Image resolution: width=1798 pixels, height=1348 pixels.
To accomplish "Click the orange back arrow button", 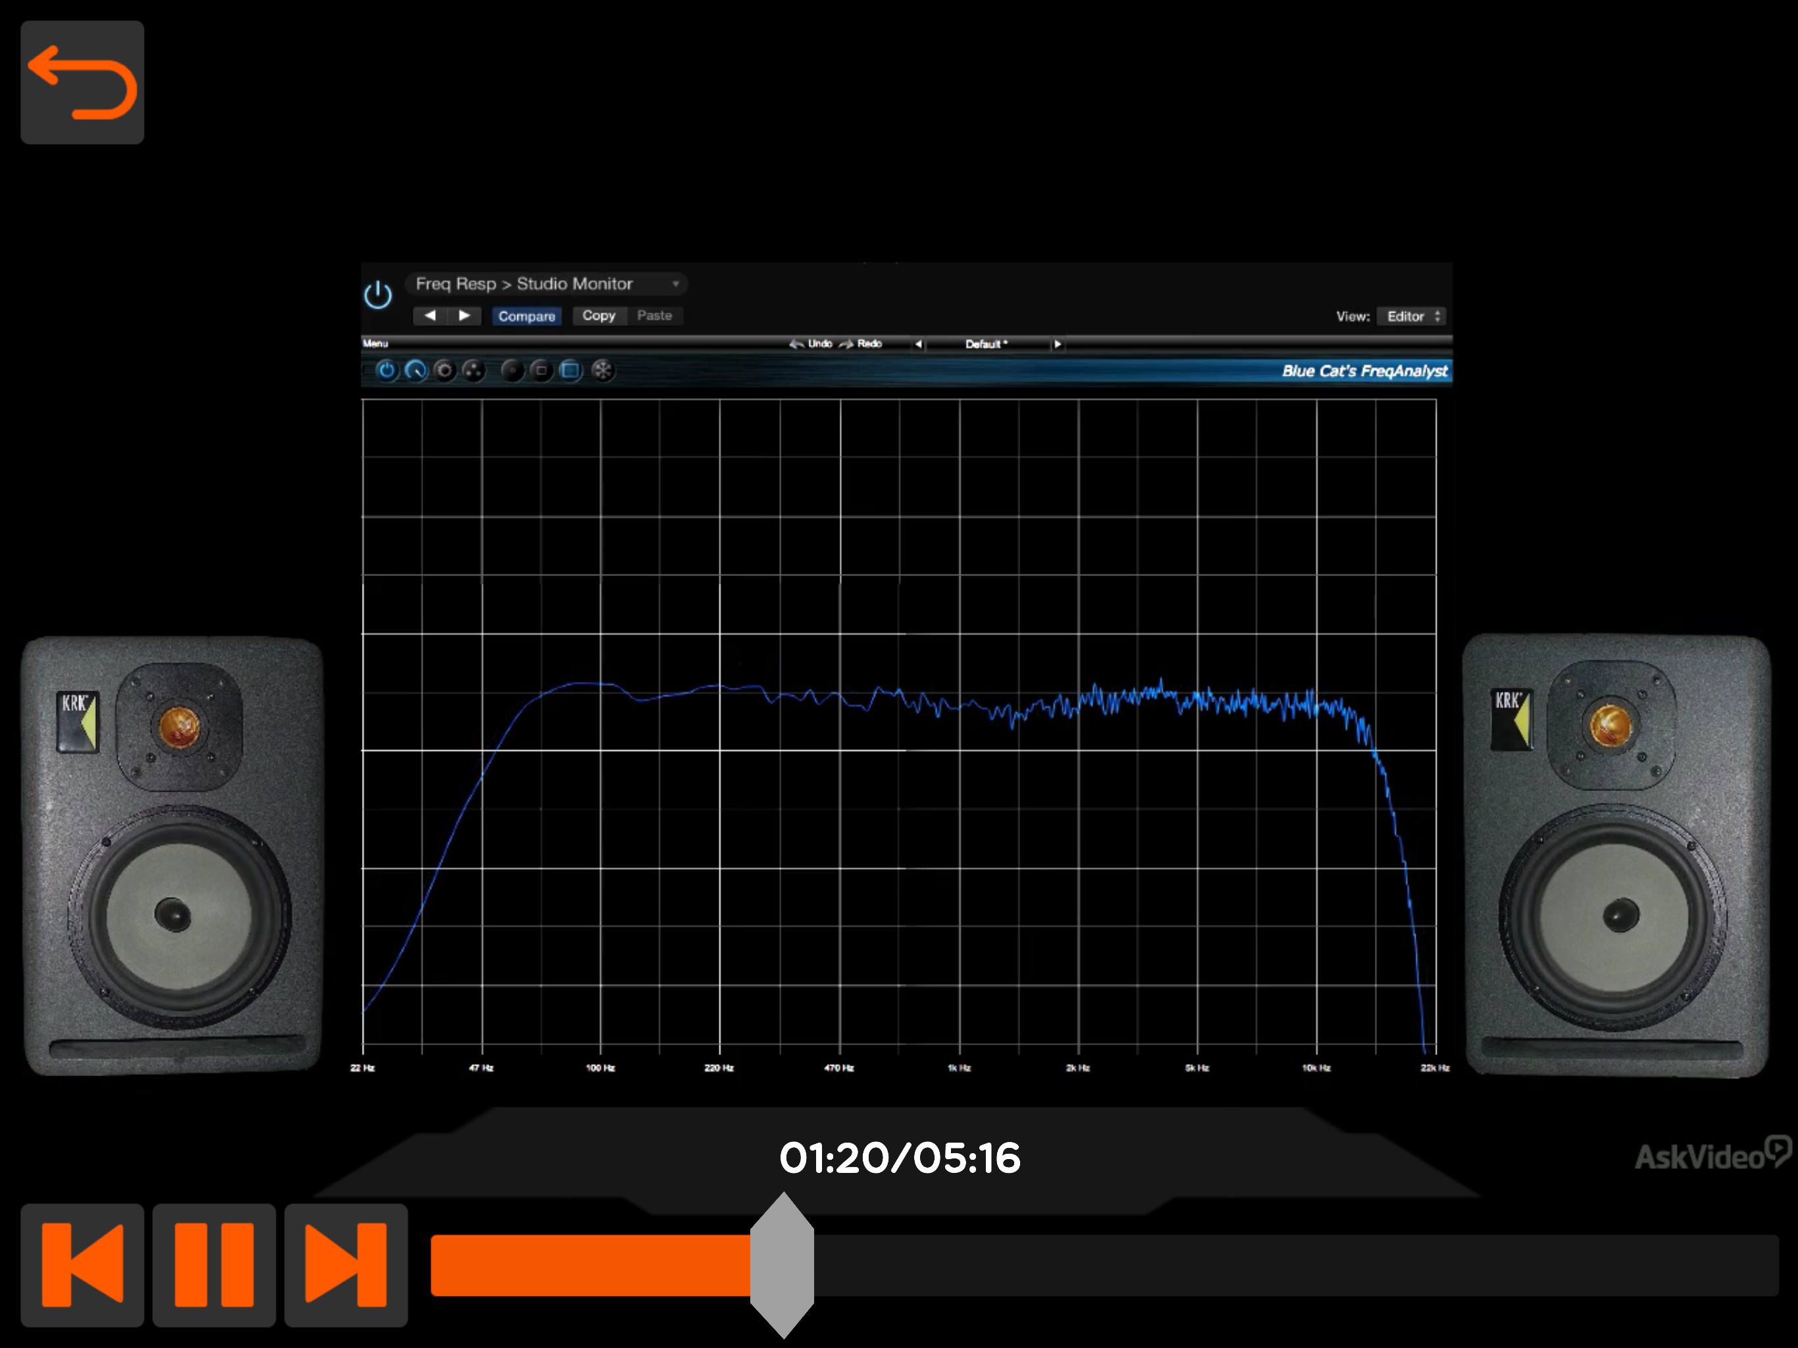I will click(82, 82).
